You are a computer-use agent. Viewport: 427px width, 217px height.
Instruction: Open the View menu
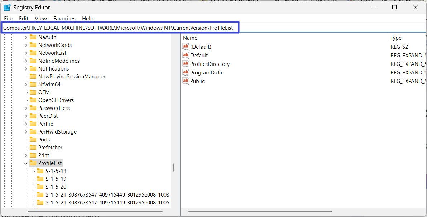click(x=41, y=18)
